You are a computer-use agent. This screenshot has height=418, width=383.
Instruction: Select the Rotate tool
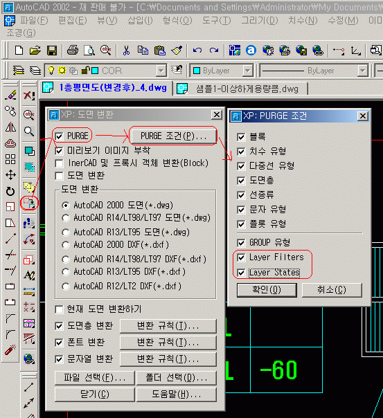pyautogui.click(x=10, y=191)
